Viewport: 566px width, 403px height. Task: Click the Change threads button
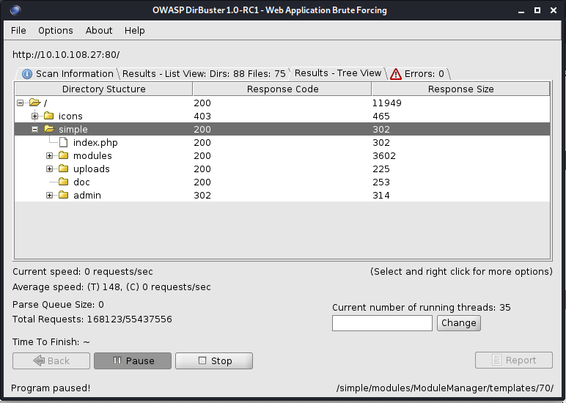[458, 323]
